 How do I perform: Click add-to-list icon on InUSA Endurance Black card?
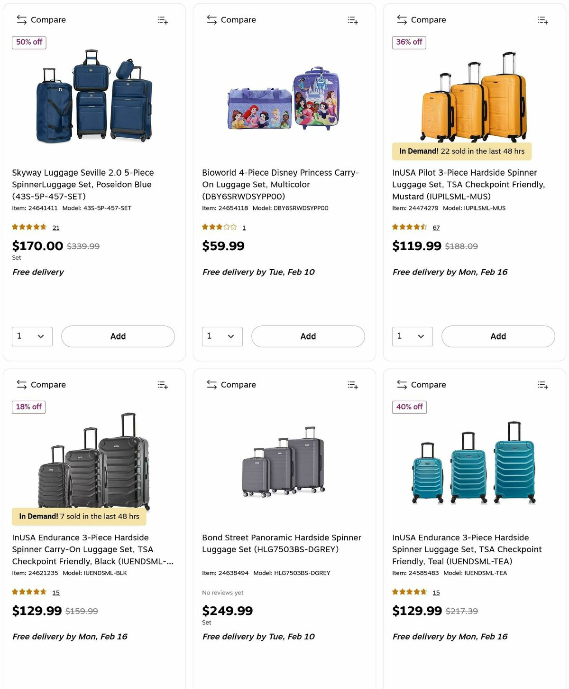[x=163, y=385]
